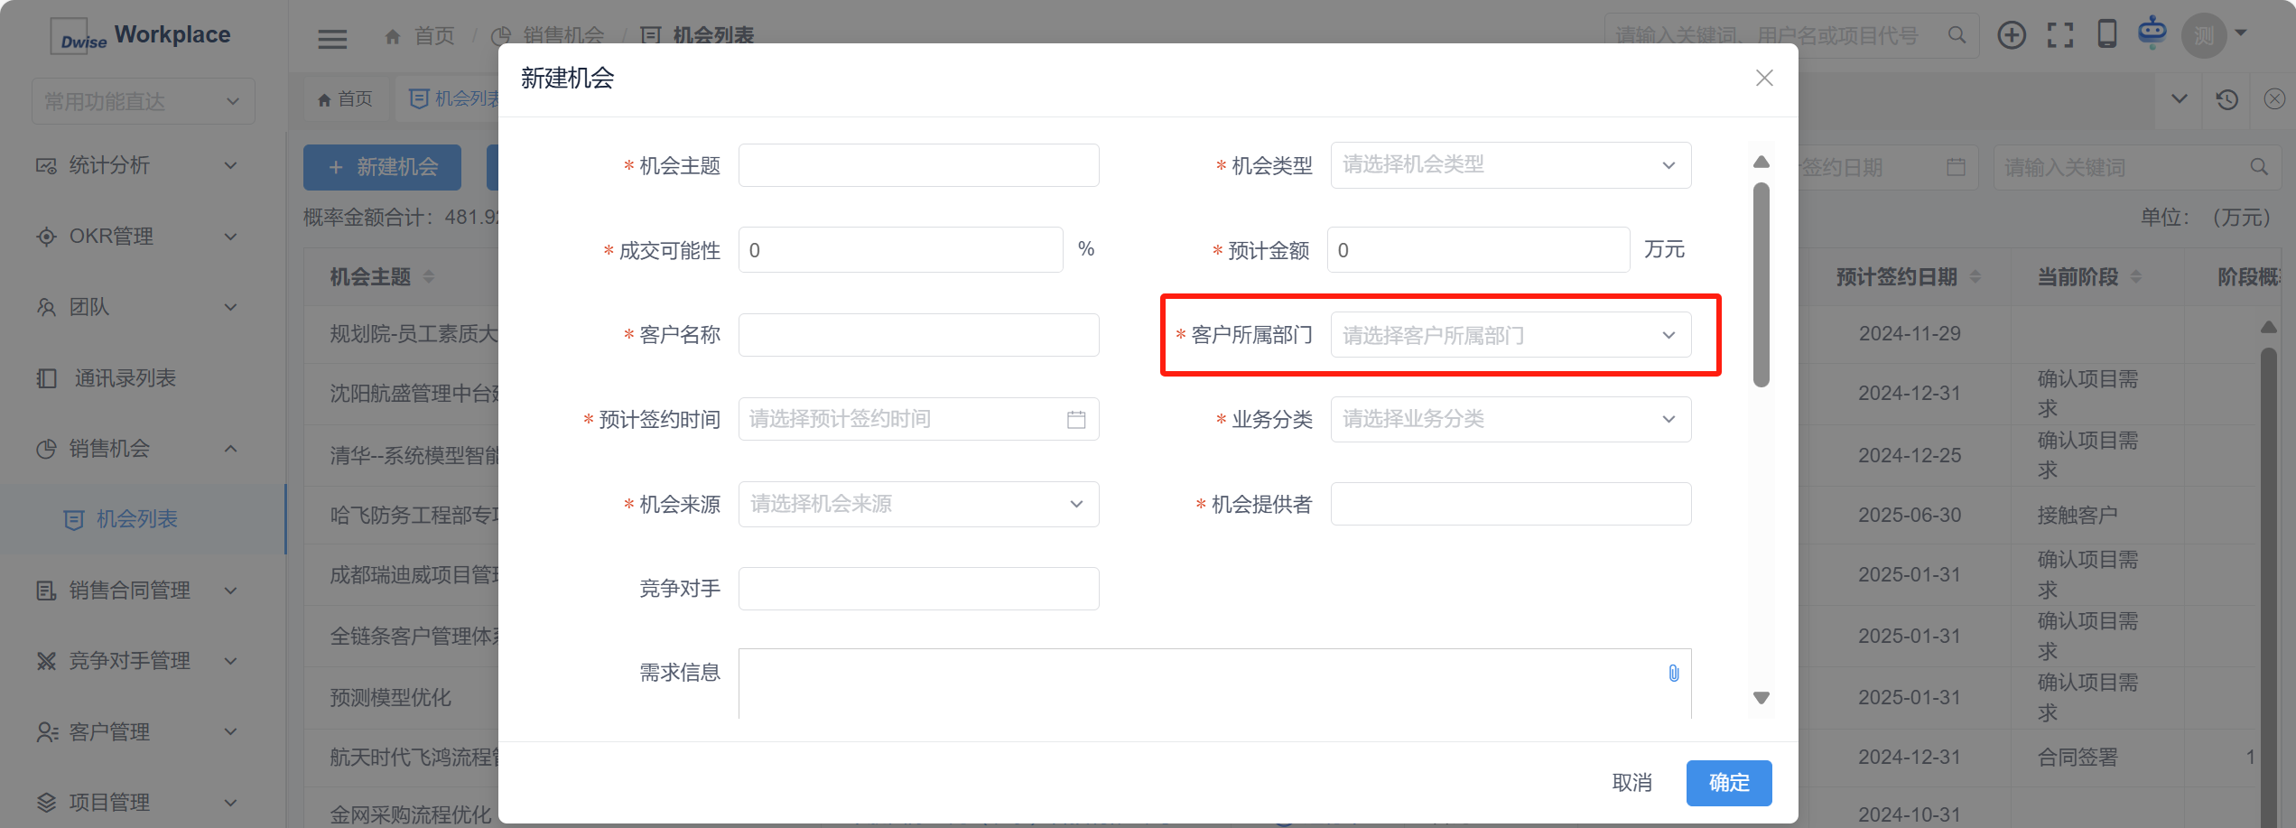This screenshot has height=828, width=2296.
Task: Expand 项目管理 sidebar menu
Action: click(x=143, y=802)
